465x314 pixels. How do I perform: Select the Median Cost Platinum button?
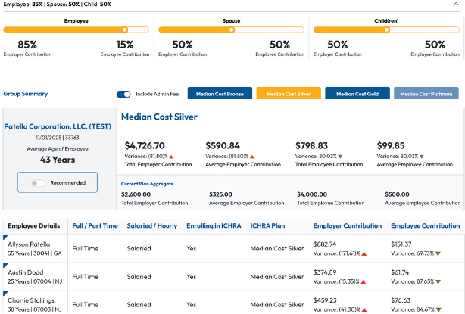click(x=426, y=95)
